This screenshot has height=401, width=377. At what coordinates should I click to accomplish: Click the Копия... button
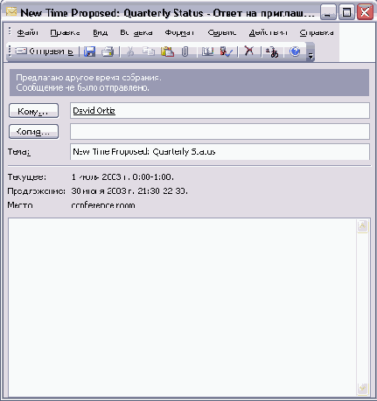tap(33, 132)
